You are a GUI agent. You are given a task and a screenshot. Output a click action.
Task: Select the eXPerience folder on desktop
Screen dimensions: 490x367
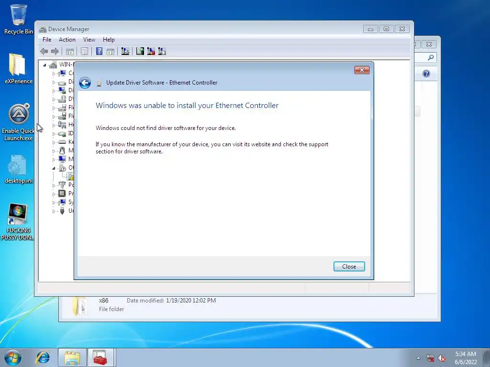pos(19,69)
